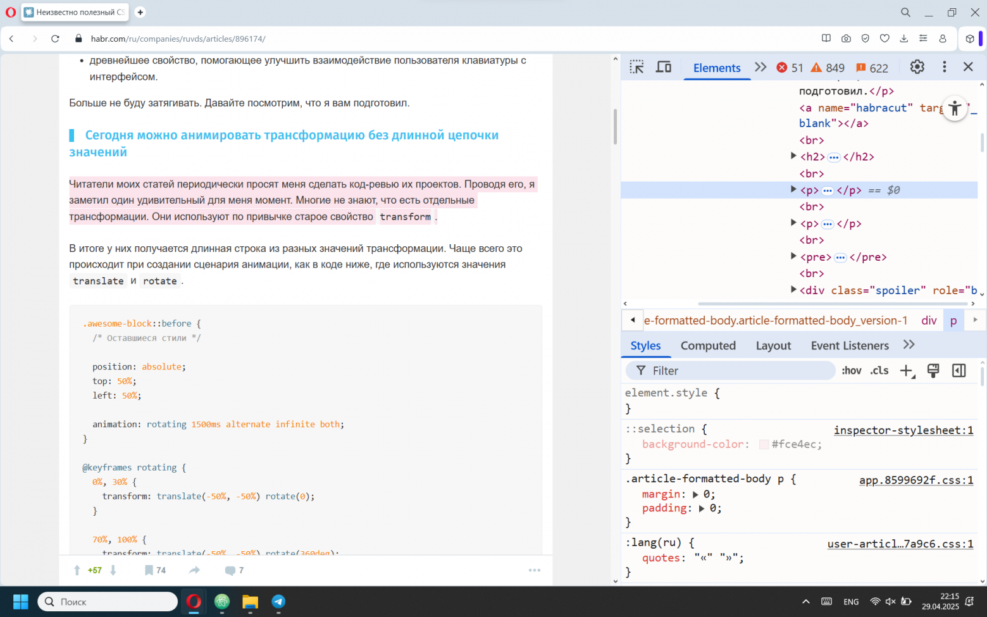
Task: Click the Opera snapshot camera icon
Action: tap(846, 39)
